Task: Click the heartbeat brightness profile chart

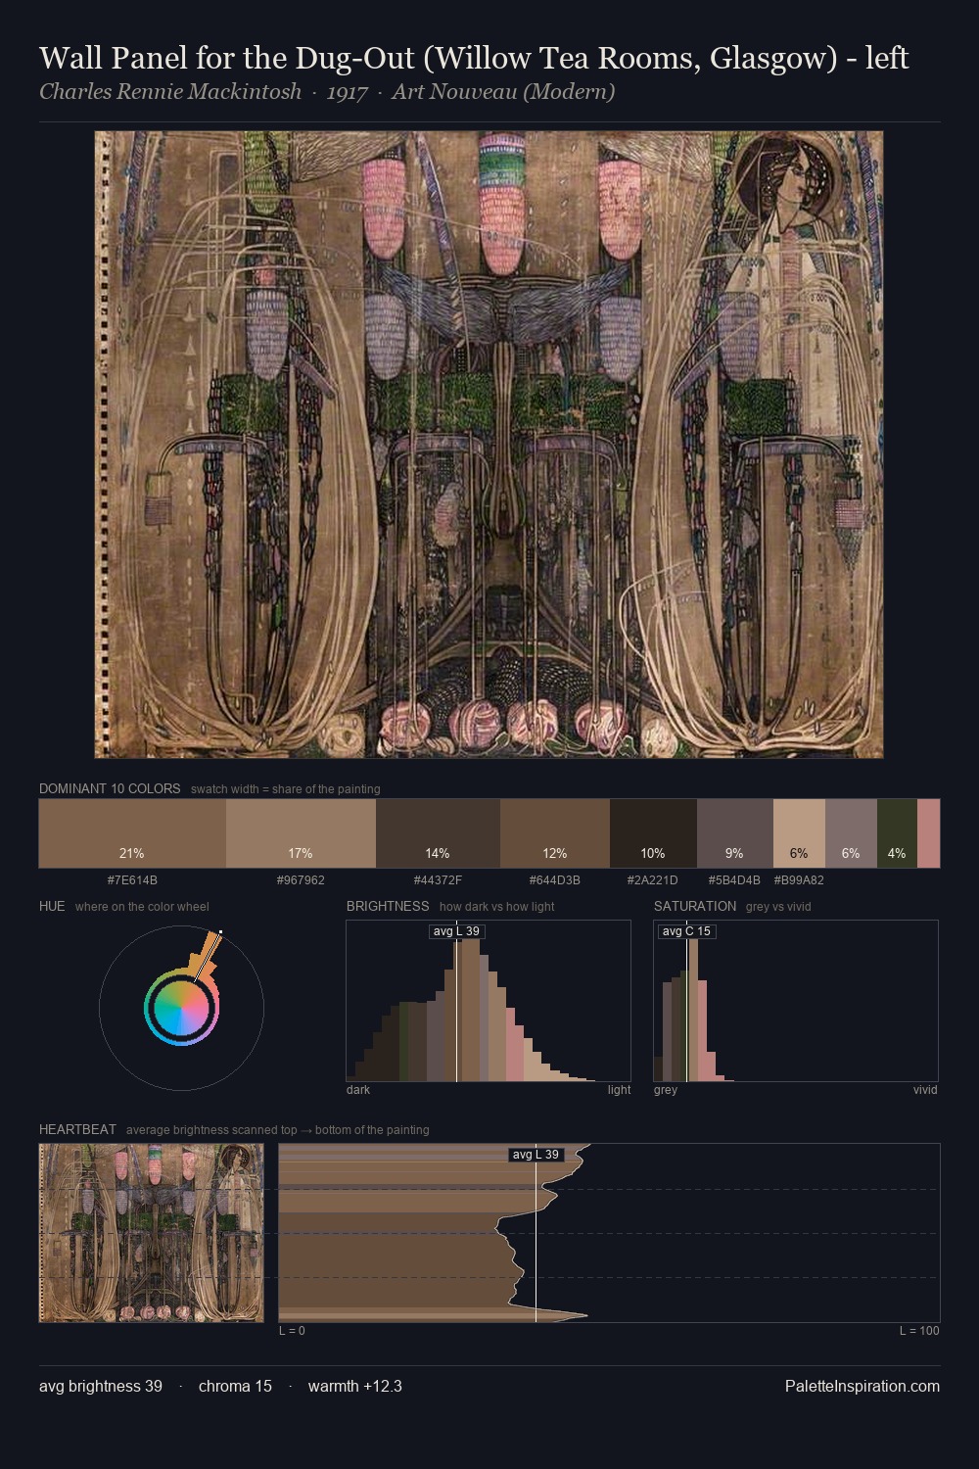Action: point(609,1233)
